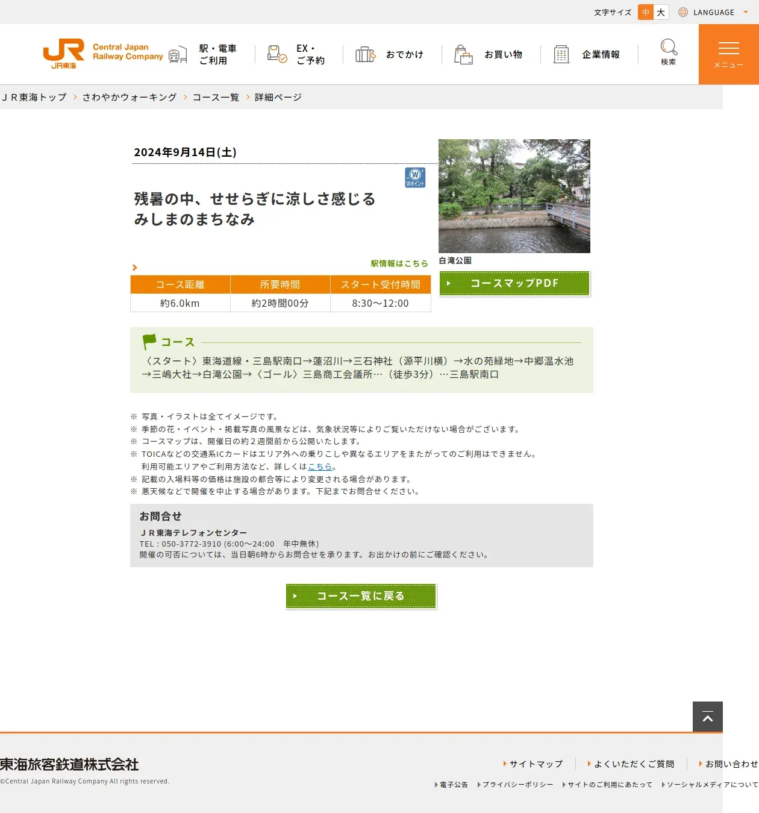
Task: Follow the こちら link about TOICA areas
Action: [320, 466]
